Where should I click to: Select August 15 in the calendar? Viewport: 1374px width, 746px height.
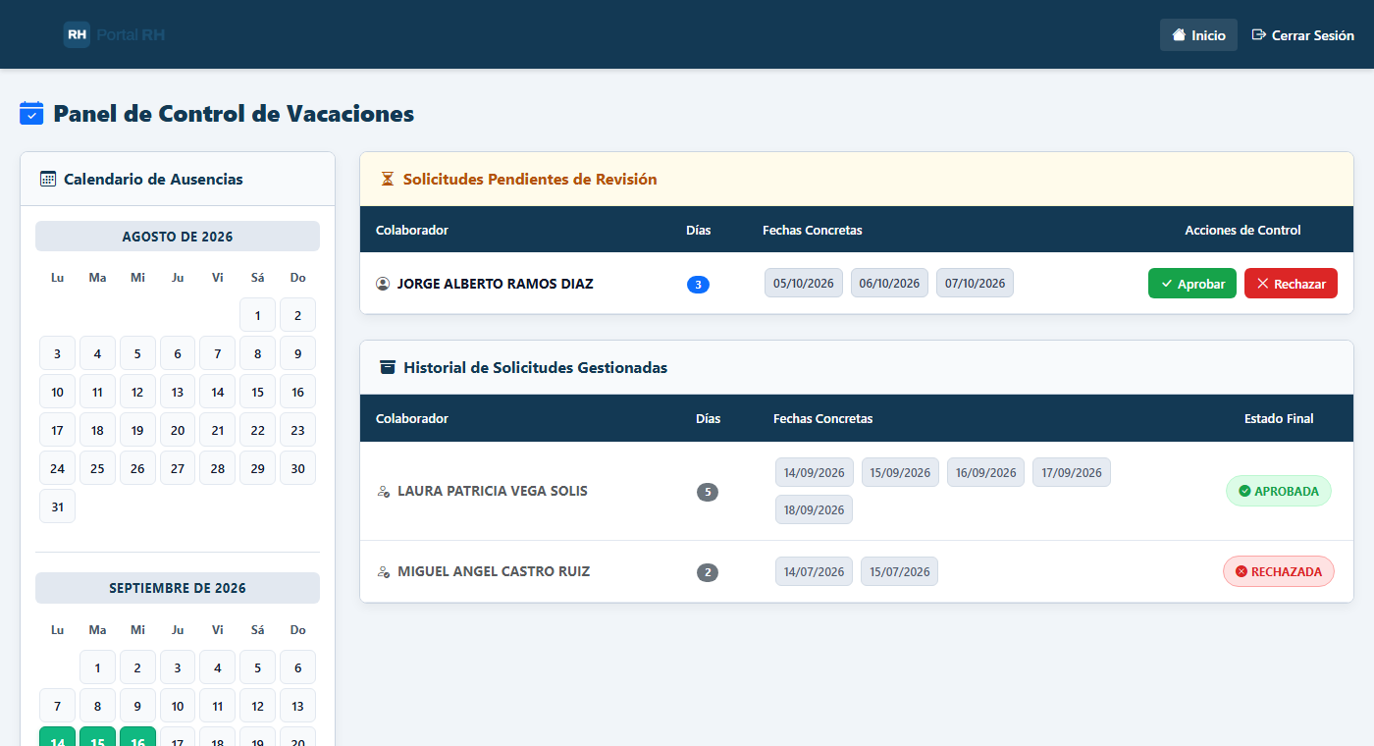(x=257, y=392)
